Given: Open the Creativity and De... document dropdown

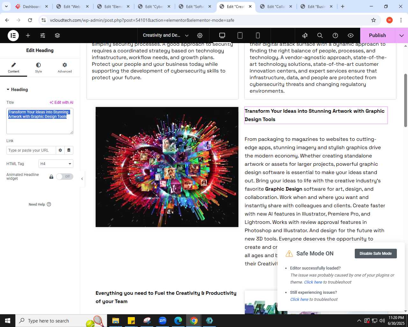Looking at the screenshot, I should tap(165, 35).
